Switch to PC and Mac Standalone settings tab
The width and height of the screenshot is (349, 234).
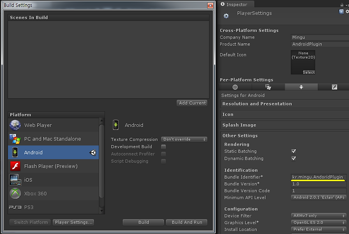[268, 87]
